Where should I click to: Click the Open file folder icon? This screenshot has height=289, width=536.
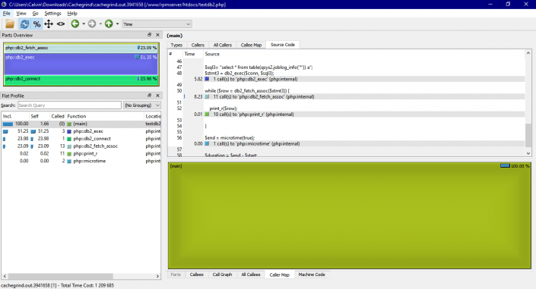point(10,24)
